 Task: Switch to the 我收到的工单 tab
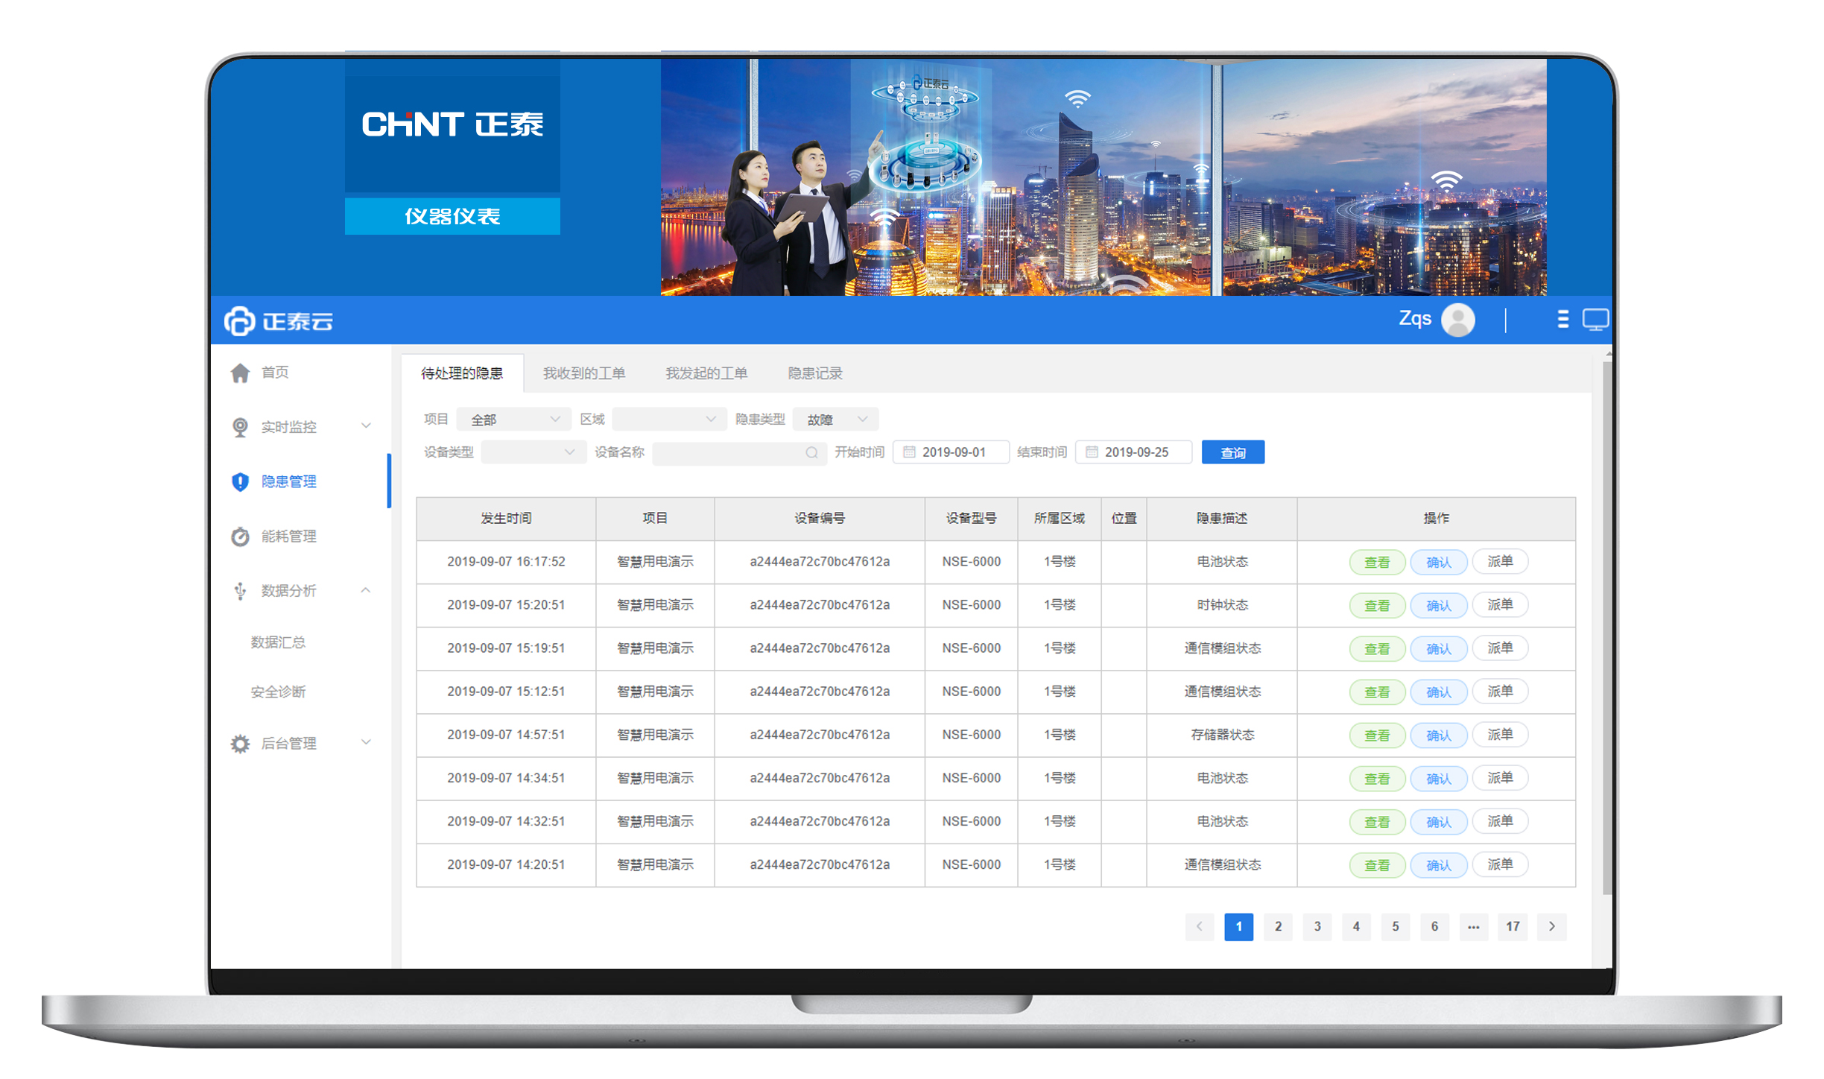pos(584,373)
